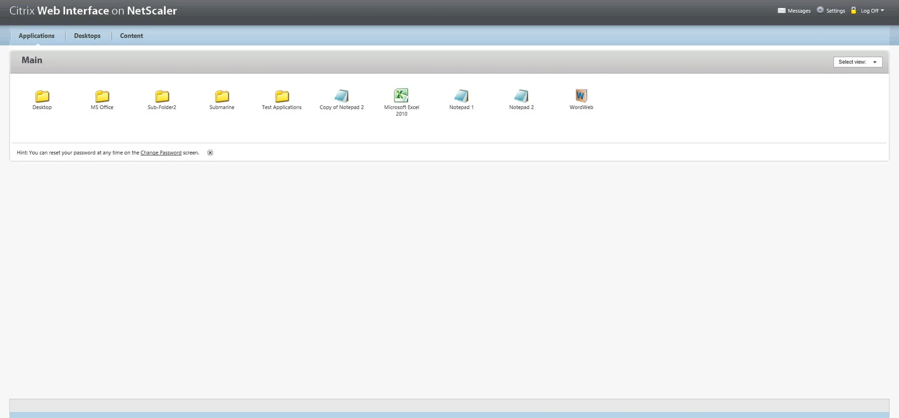Click the "Desktop" folder label
Screen dimensions: 899x418
point(42,107)
